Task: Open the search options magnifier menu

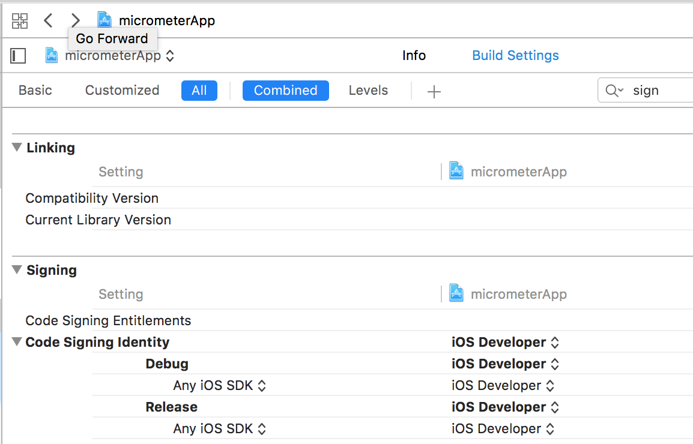Action: pyautogui.click(x=614, y=91)
